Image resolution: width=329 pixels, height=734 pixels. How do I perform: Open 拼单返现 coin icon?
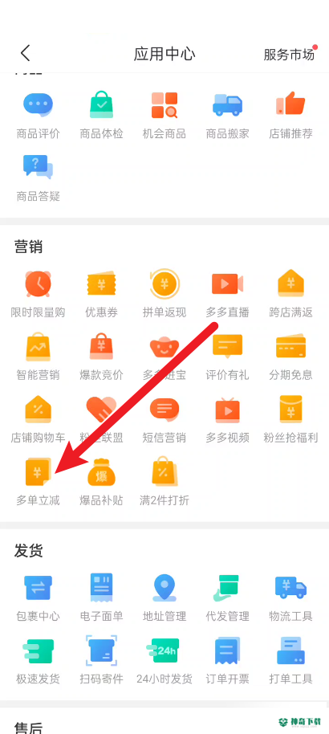[x=164, y=283]
